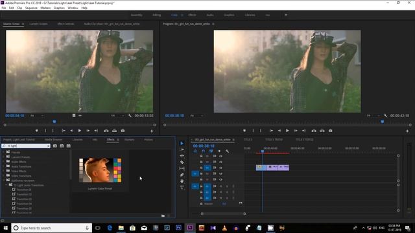415x233 pixels.
Task: Switch to Effect Controls tab
Action: [x=65, y=24]
